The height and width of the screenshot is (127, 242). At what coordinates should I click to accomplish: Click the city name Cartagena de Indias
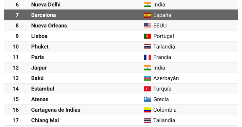pos(56,110)
